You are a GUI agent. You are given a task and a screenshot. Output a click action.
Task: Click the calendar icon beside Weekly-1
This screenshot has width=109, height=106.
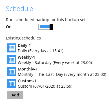(12, 60)
